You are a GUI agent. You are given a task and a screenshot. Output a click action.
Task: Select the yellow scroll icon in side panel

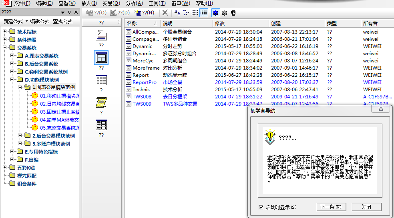click(x=101, y=103)
